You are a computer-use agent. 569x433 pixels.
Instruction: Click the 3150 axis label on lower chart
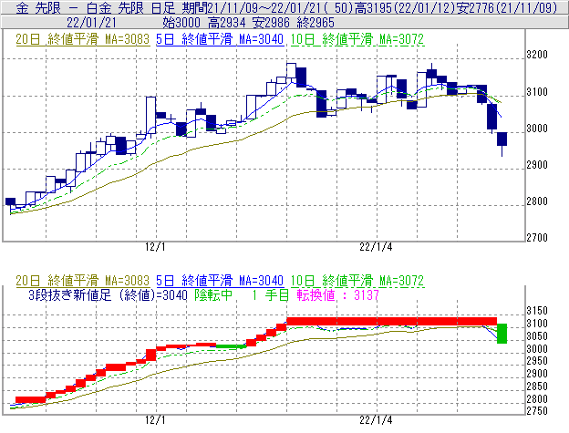coord(537,311)
